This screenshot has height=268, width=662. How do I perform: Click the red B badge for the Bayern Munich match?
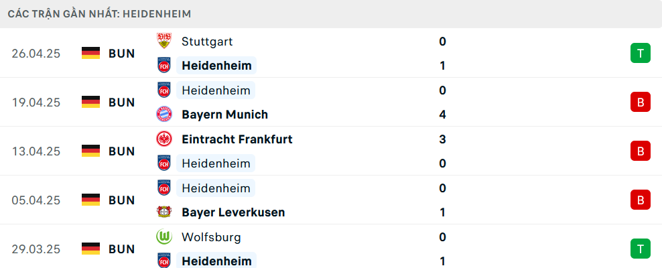pyautogui.click(x=641, y=102)
